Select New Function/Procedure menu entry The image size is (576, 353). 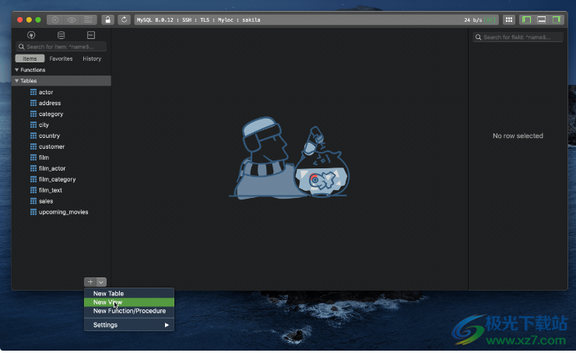pyautogui.click(x=129, y=311)
